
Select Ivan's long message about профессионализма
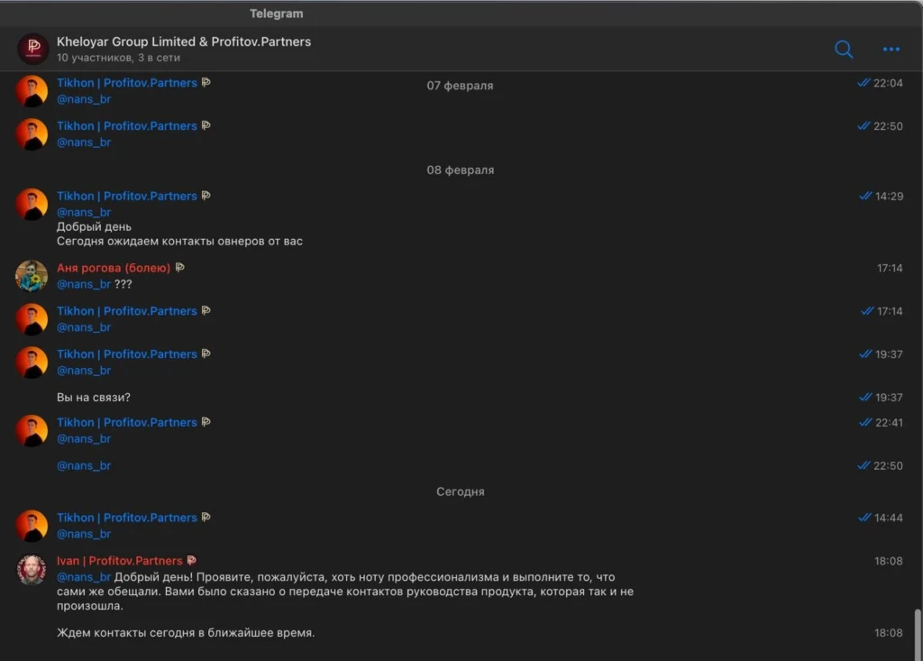[345, 592]
